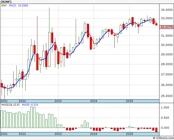
Task: Open the 12Stocks.com copyright link
Action: pyautogui.click(x=163, y=138)
